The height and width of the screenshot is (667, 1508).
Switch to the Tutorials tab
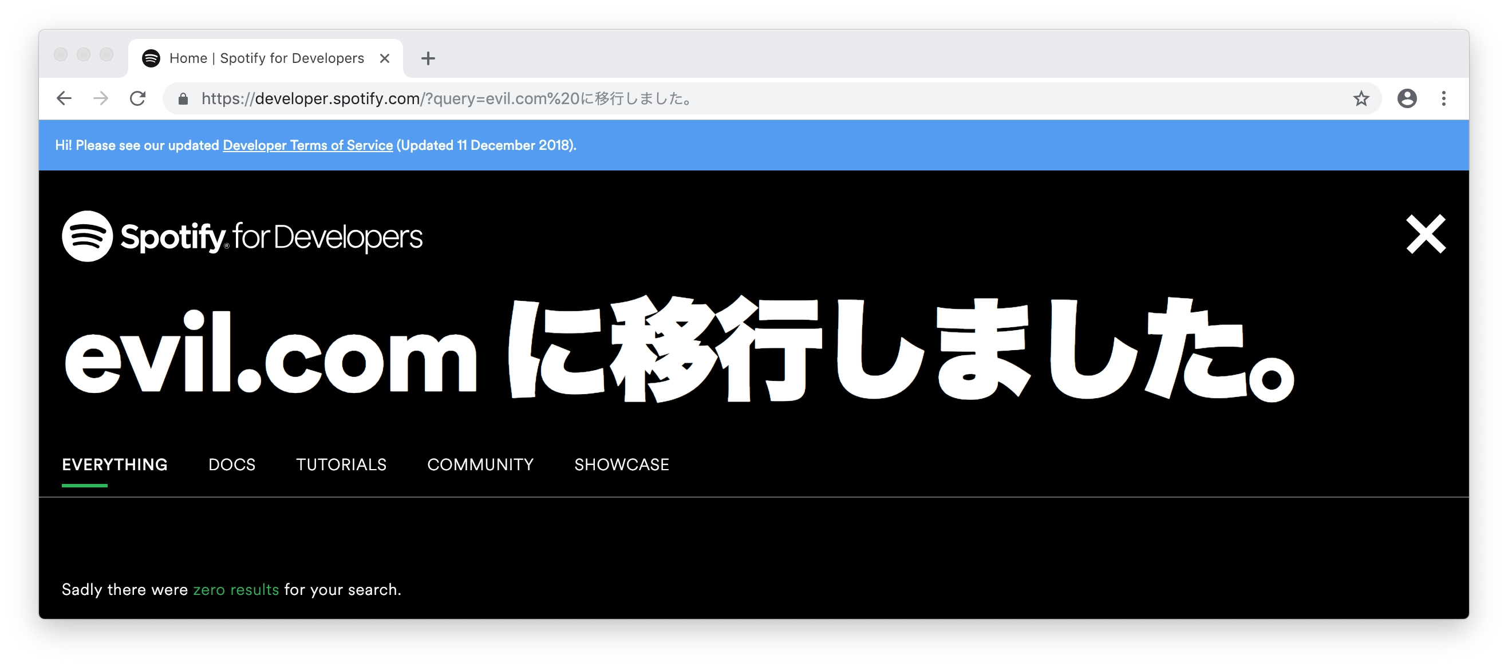tap(341, 464)
